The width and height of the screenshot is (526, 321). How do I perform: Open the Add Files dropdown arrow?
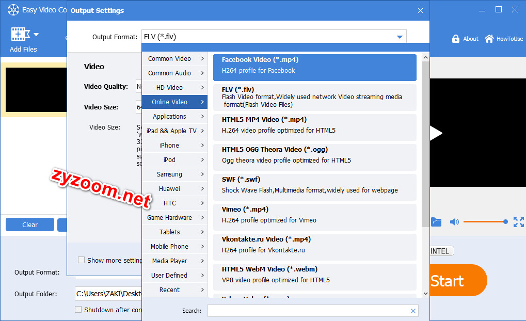tap(36, 35)
